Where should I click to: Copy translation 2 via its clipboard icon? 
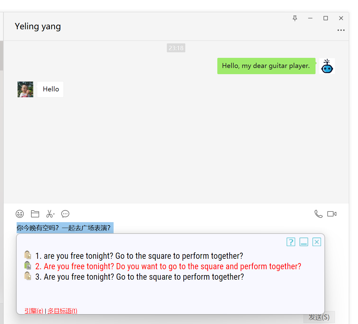click(x=28, y=265)
